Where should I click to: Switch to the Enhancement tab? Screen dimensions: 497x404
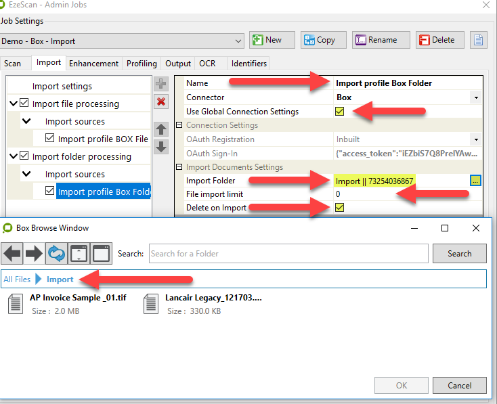coord(93,64)
